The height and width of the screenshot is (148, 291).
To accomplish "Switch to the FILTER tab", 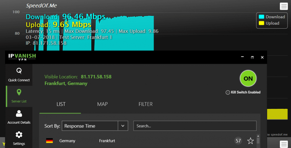I will [145, 104].
